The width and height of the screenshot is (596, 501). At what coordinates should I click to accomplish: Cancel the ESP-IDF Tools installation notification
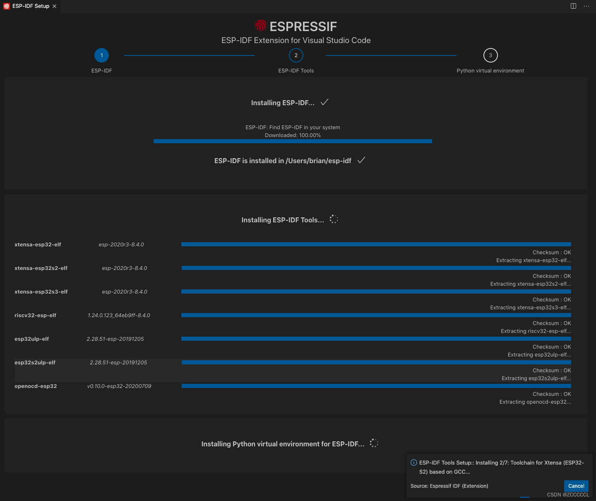pos(576,486)
